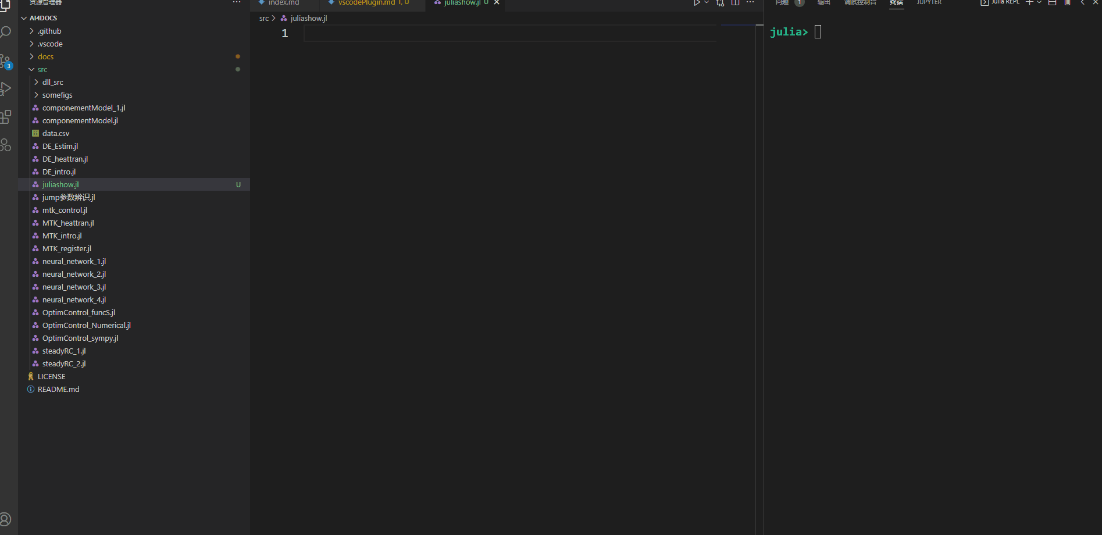
Task: Open Run and Debug view
Action: pos(6,88)
